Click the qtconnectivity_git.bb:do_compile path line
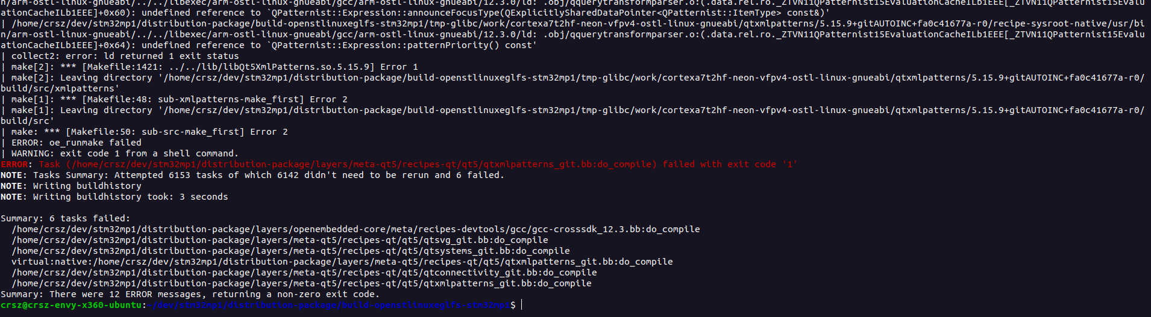 [304, 272]
